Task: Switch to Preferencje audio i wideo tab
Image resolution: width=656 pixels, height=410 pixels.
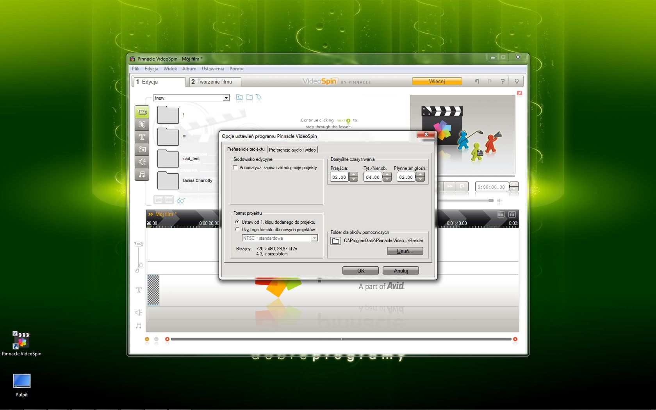Action: coord(292,150)
